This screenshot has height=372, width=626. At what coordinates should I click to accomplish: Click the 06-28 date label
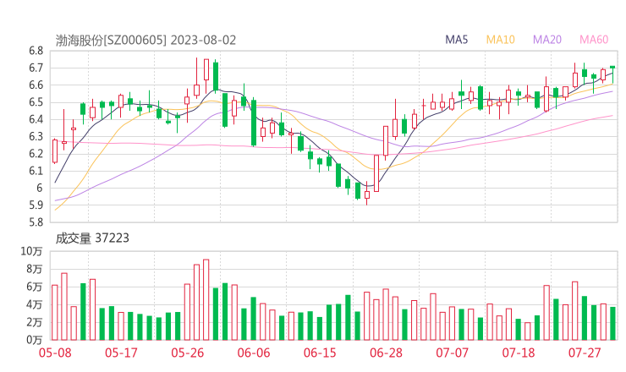pos(386,353)
